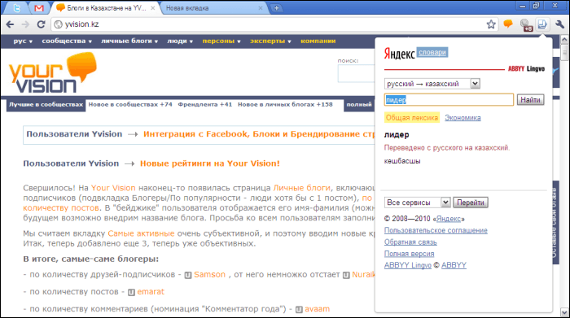Select the Лучшие в сообществах tab
This screenshot has width=570, height=318.
(46, 105)
